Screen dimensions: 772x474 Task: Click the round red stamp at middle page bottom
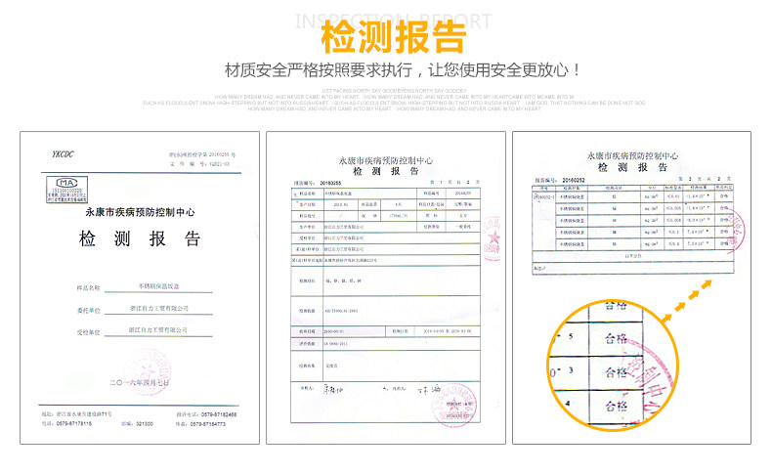[x=454, y=404]
